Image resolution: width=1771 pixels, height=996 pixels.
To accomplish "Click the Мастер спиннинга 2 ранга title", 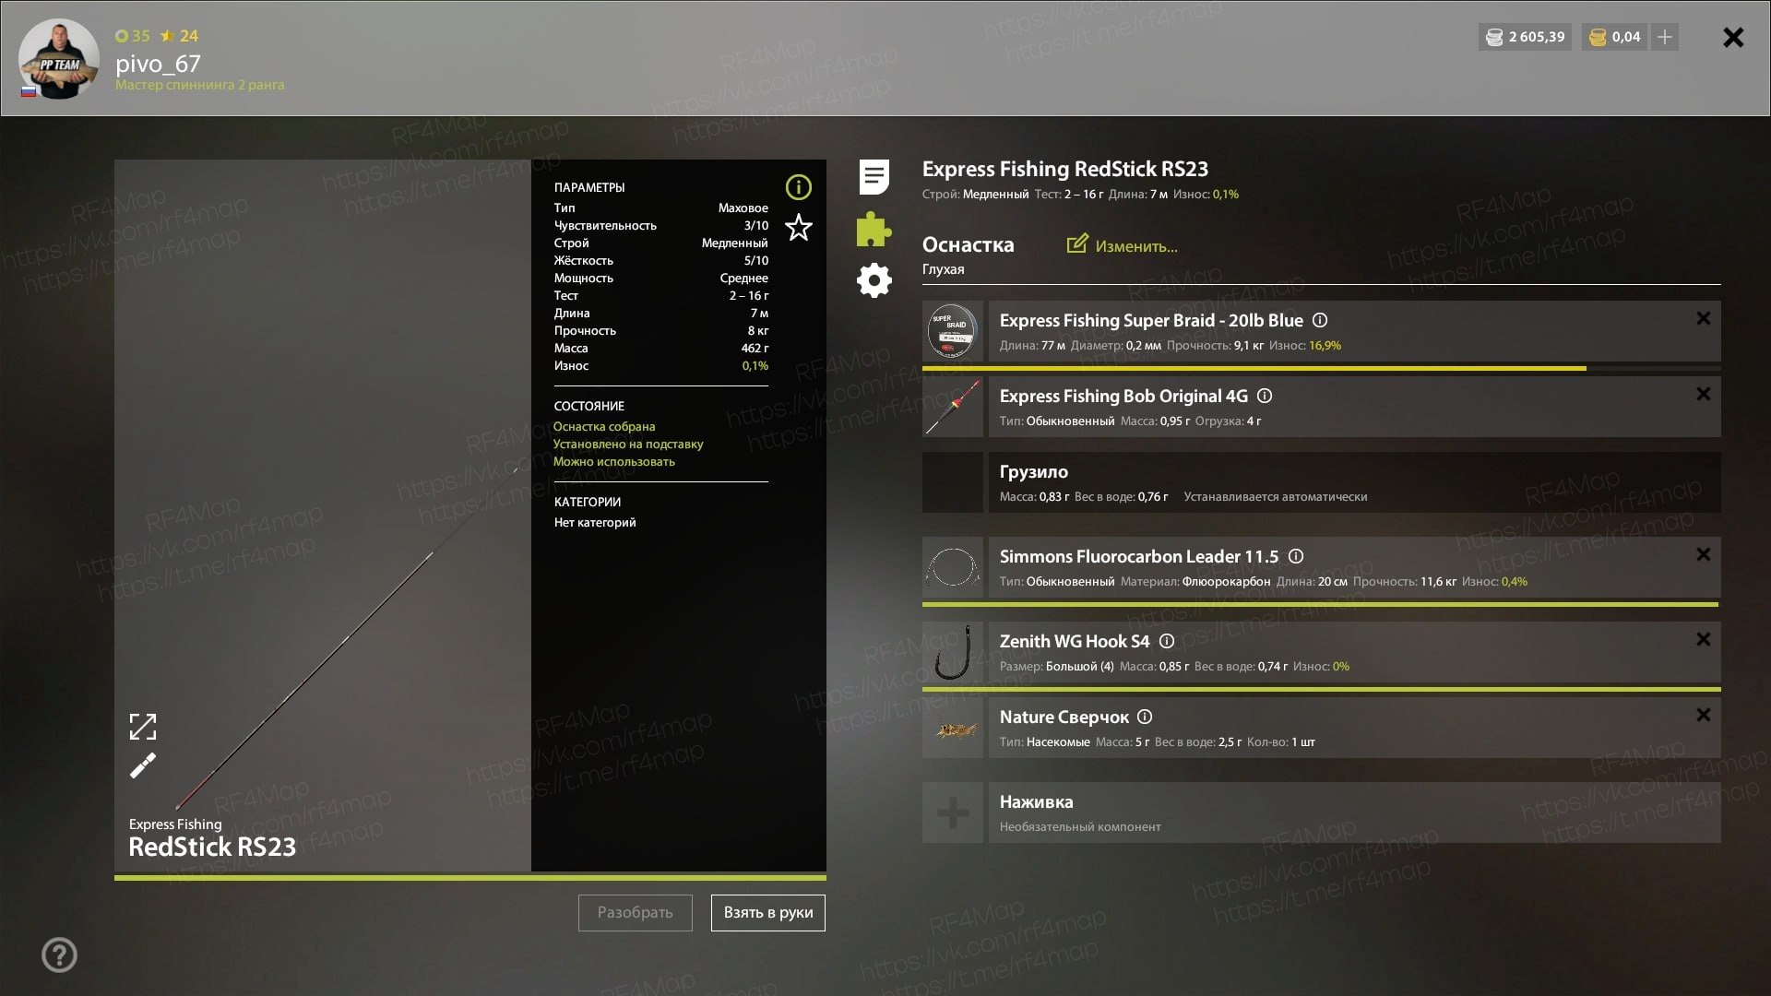I will [199, 85].
